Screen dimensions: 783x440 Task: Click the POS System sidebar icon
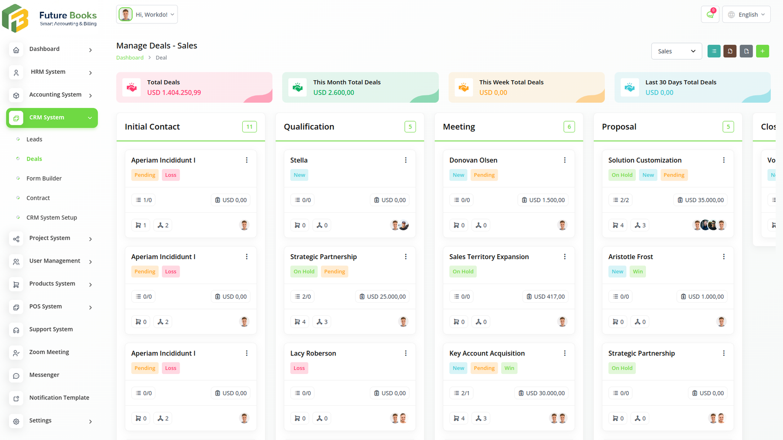click(x=16, y=307)
